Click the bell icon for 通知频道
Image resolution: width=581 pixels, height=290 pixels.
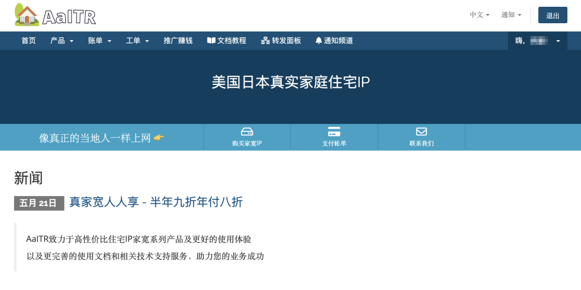(319, 41)
